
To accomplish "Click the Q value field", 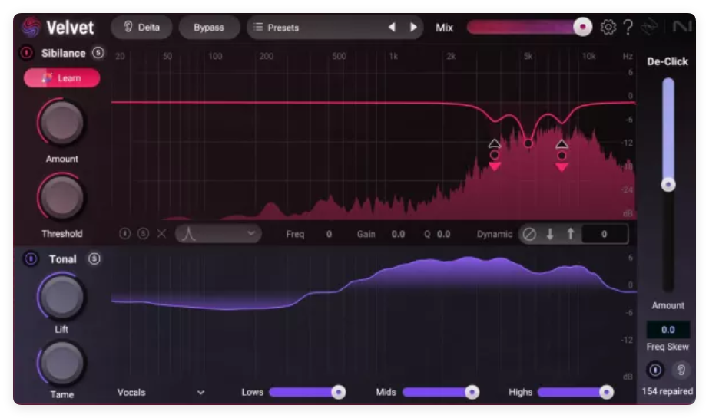I will pyautogui.click(x=443, y=234).
